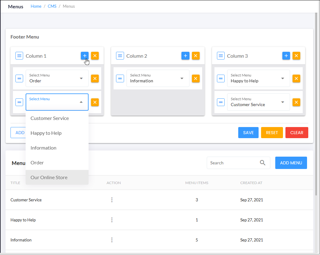Open the Order select menu dropdown
The width and height of the screenshot is (320, 255).
(x=57, y=78)
